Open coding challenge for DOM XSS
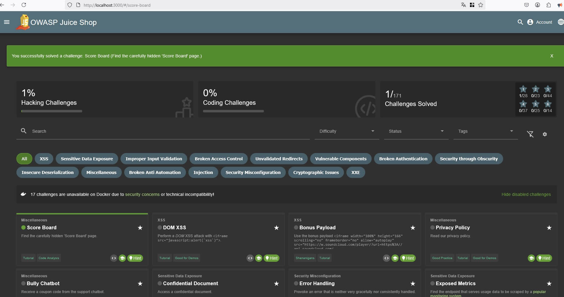The width and height of the screenshot is (564, 297). click(x=250, y=258)
